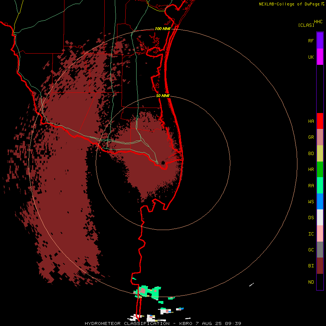Click the DS white legend swatch

[x=320, y=217]
